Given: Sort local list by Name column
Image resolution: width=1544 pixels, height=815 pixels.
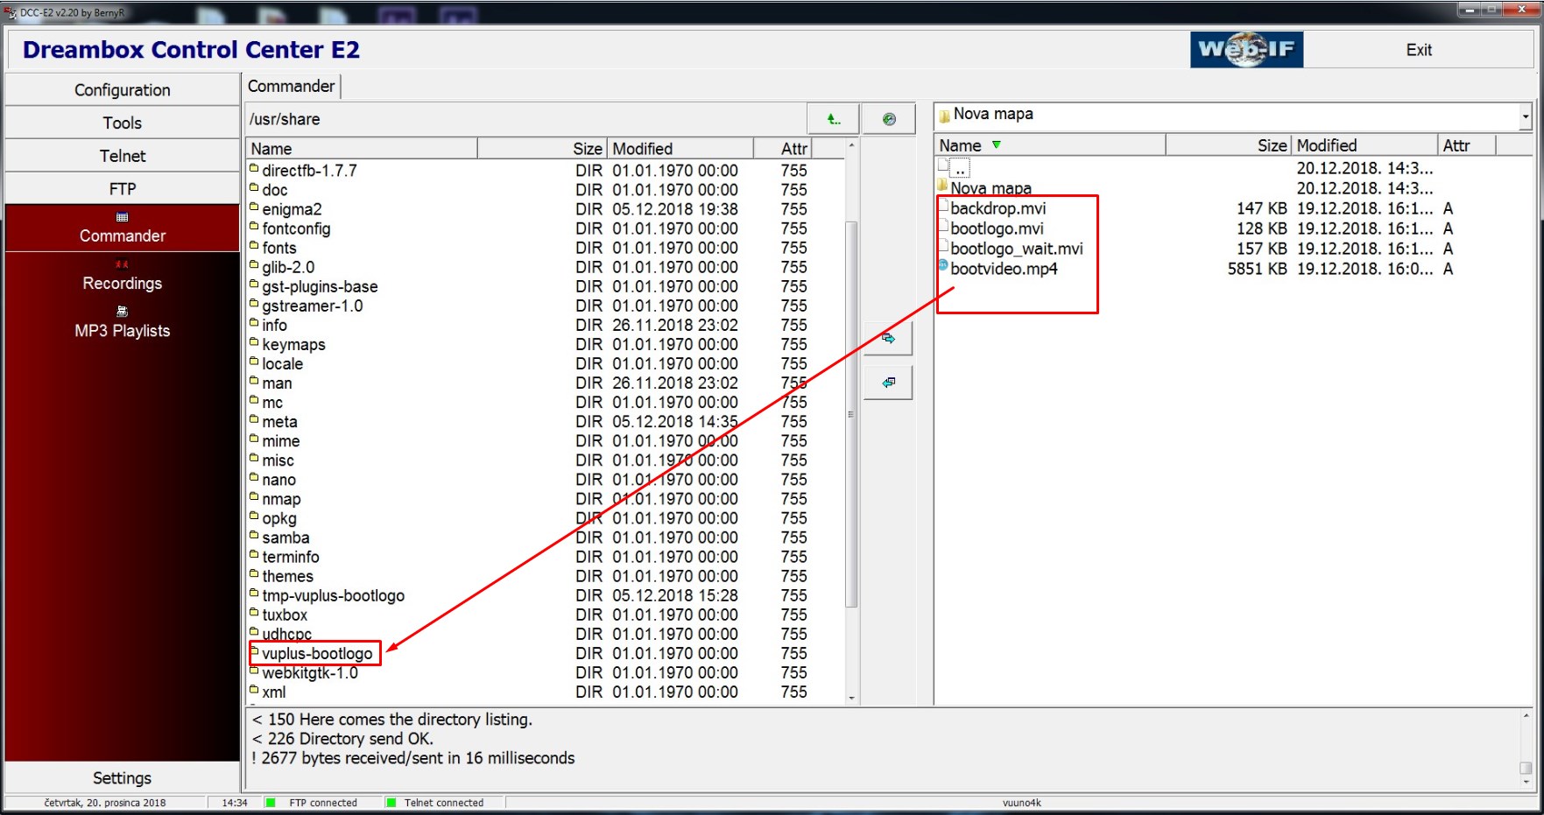Looking at the screenshot, I should click(x=1050, y=145).
